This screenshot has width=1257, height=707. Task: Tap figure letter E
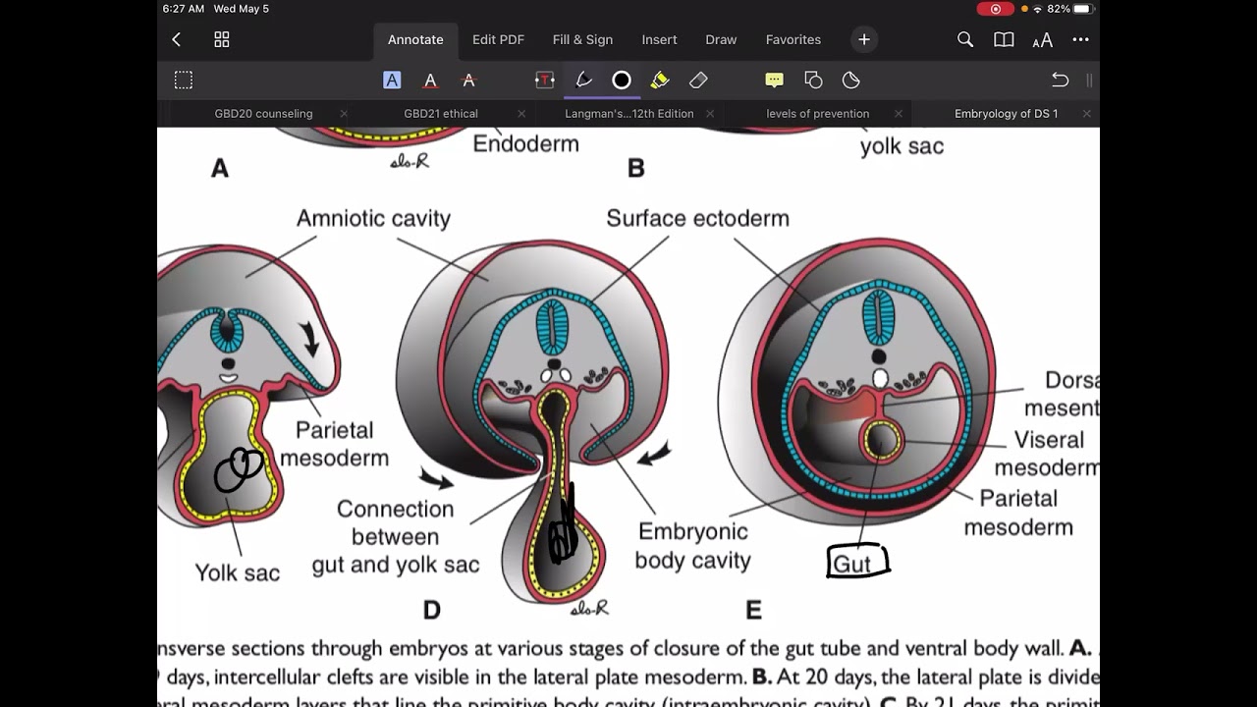tap(753, 610)
